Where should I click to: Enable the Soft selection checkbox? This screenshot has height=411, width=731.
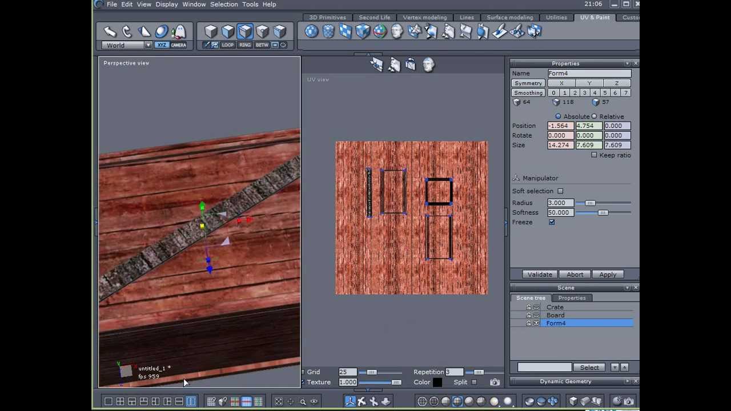560,191
